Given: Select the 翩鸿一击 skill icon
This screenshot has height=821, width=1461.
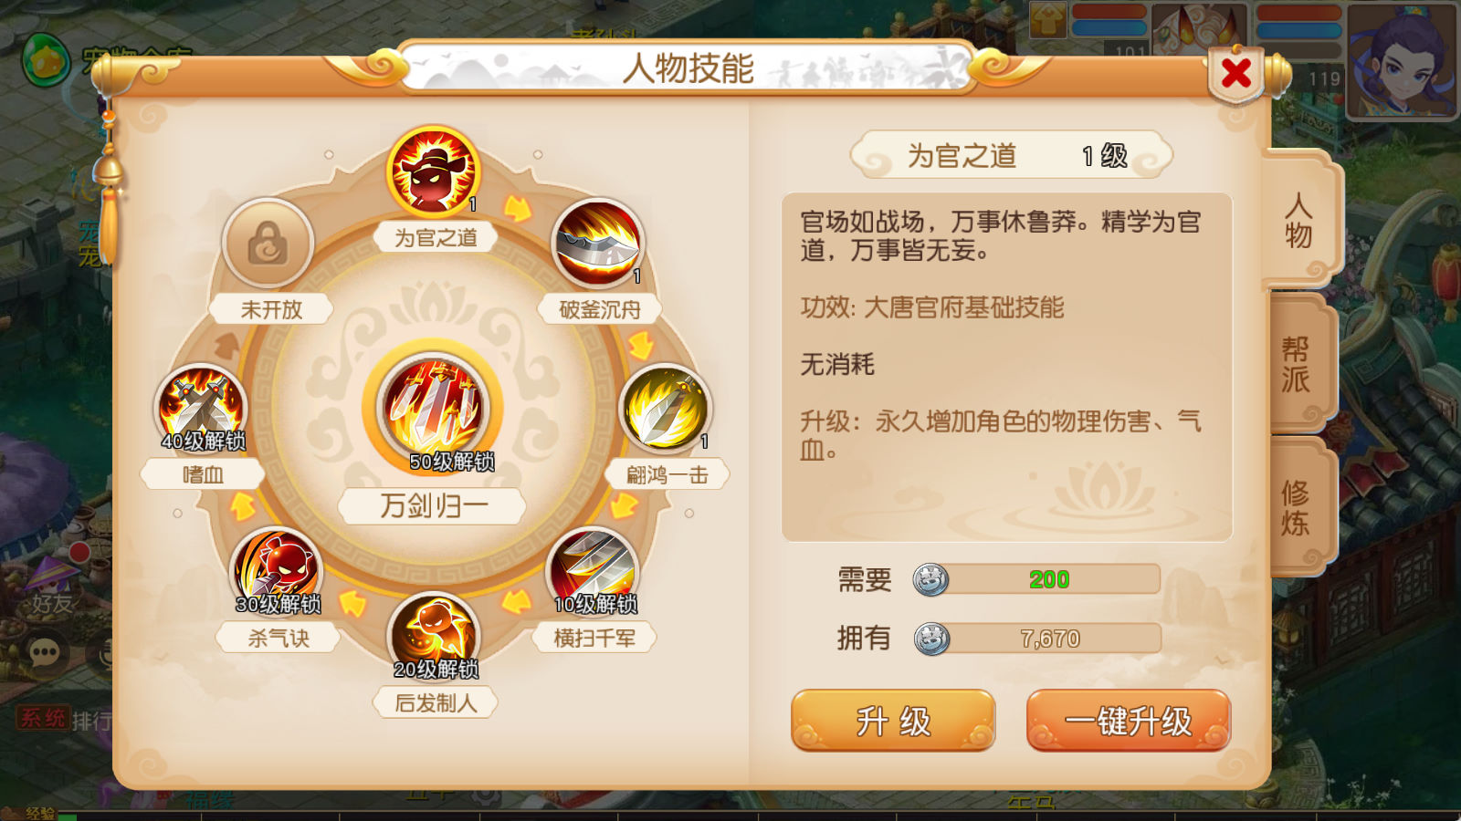Looking at the screenshot, I should coord(665,408).
